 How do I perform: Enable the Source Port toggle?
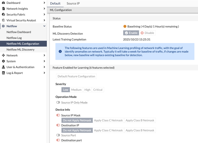click(58, 135)
